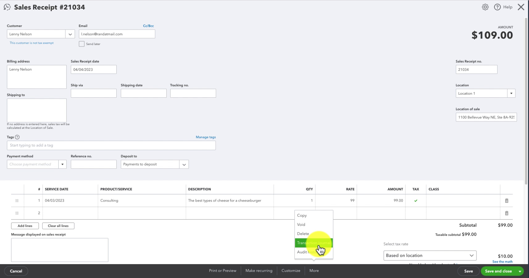Screen dimensions: 529x278
Task: Click the Ship via field
Action: (x=94, y=93)
